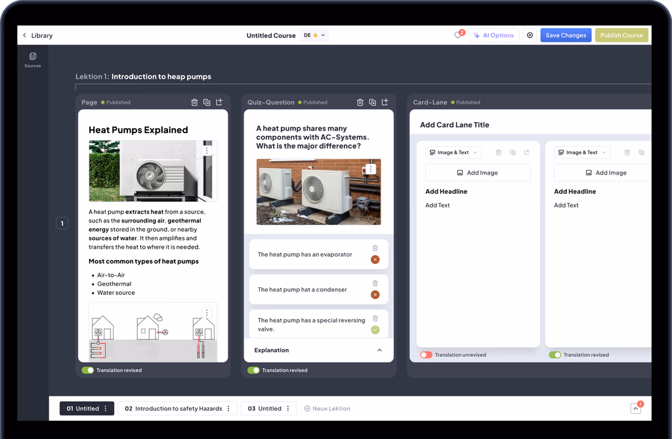Click the Publish Course button
Viewport: 672px width, 439px height.
[621, 35]
